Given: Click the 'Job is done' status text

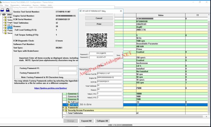Looking at the screenshot, I should 86,104.
